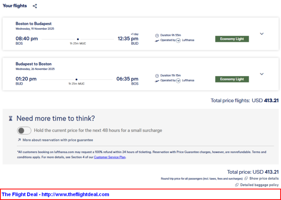Click the Lufthansa logo on outbound flight

178,41
